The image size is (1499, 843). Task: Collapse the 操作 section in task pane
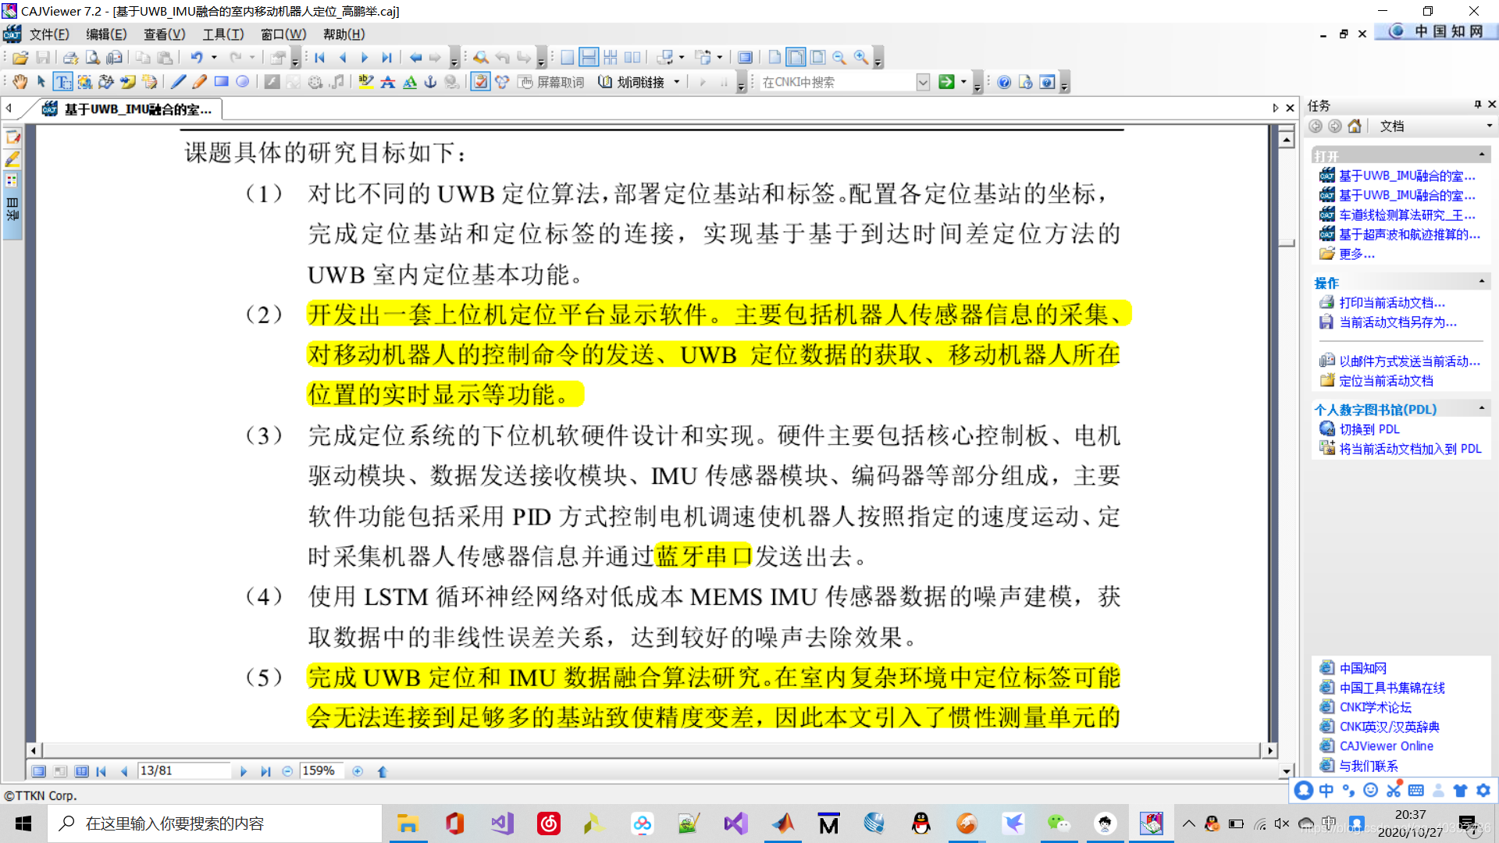coord(1481,281)
